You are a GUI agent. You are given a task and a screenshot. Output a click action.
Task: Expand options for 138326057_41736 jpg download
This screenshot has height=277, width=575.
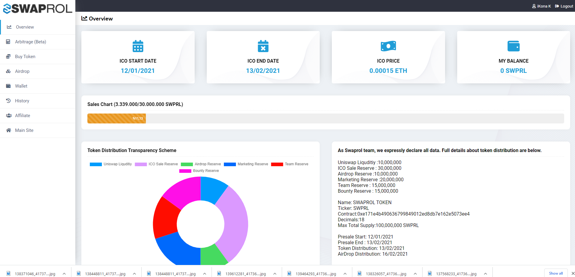click(x=415, y=274)
